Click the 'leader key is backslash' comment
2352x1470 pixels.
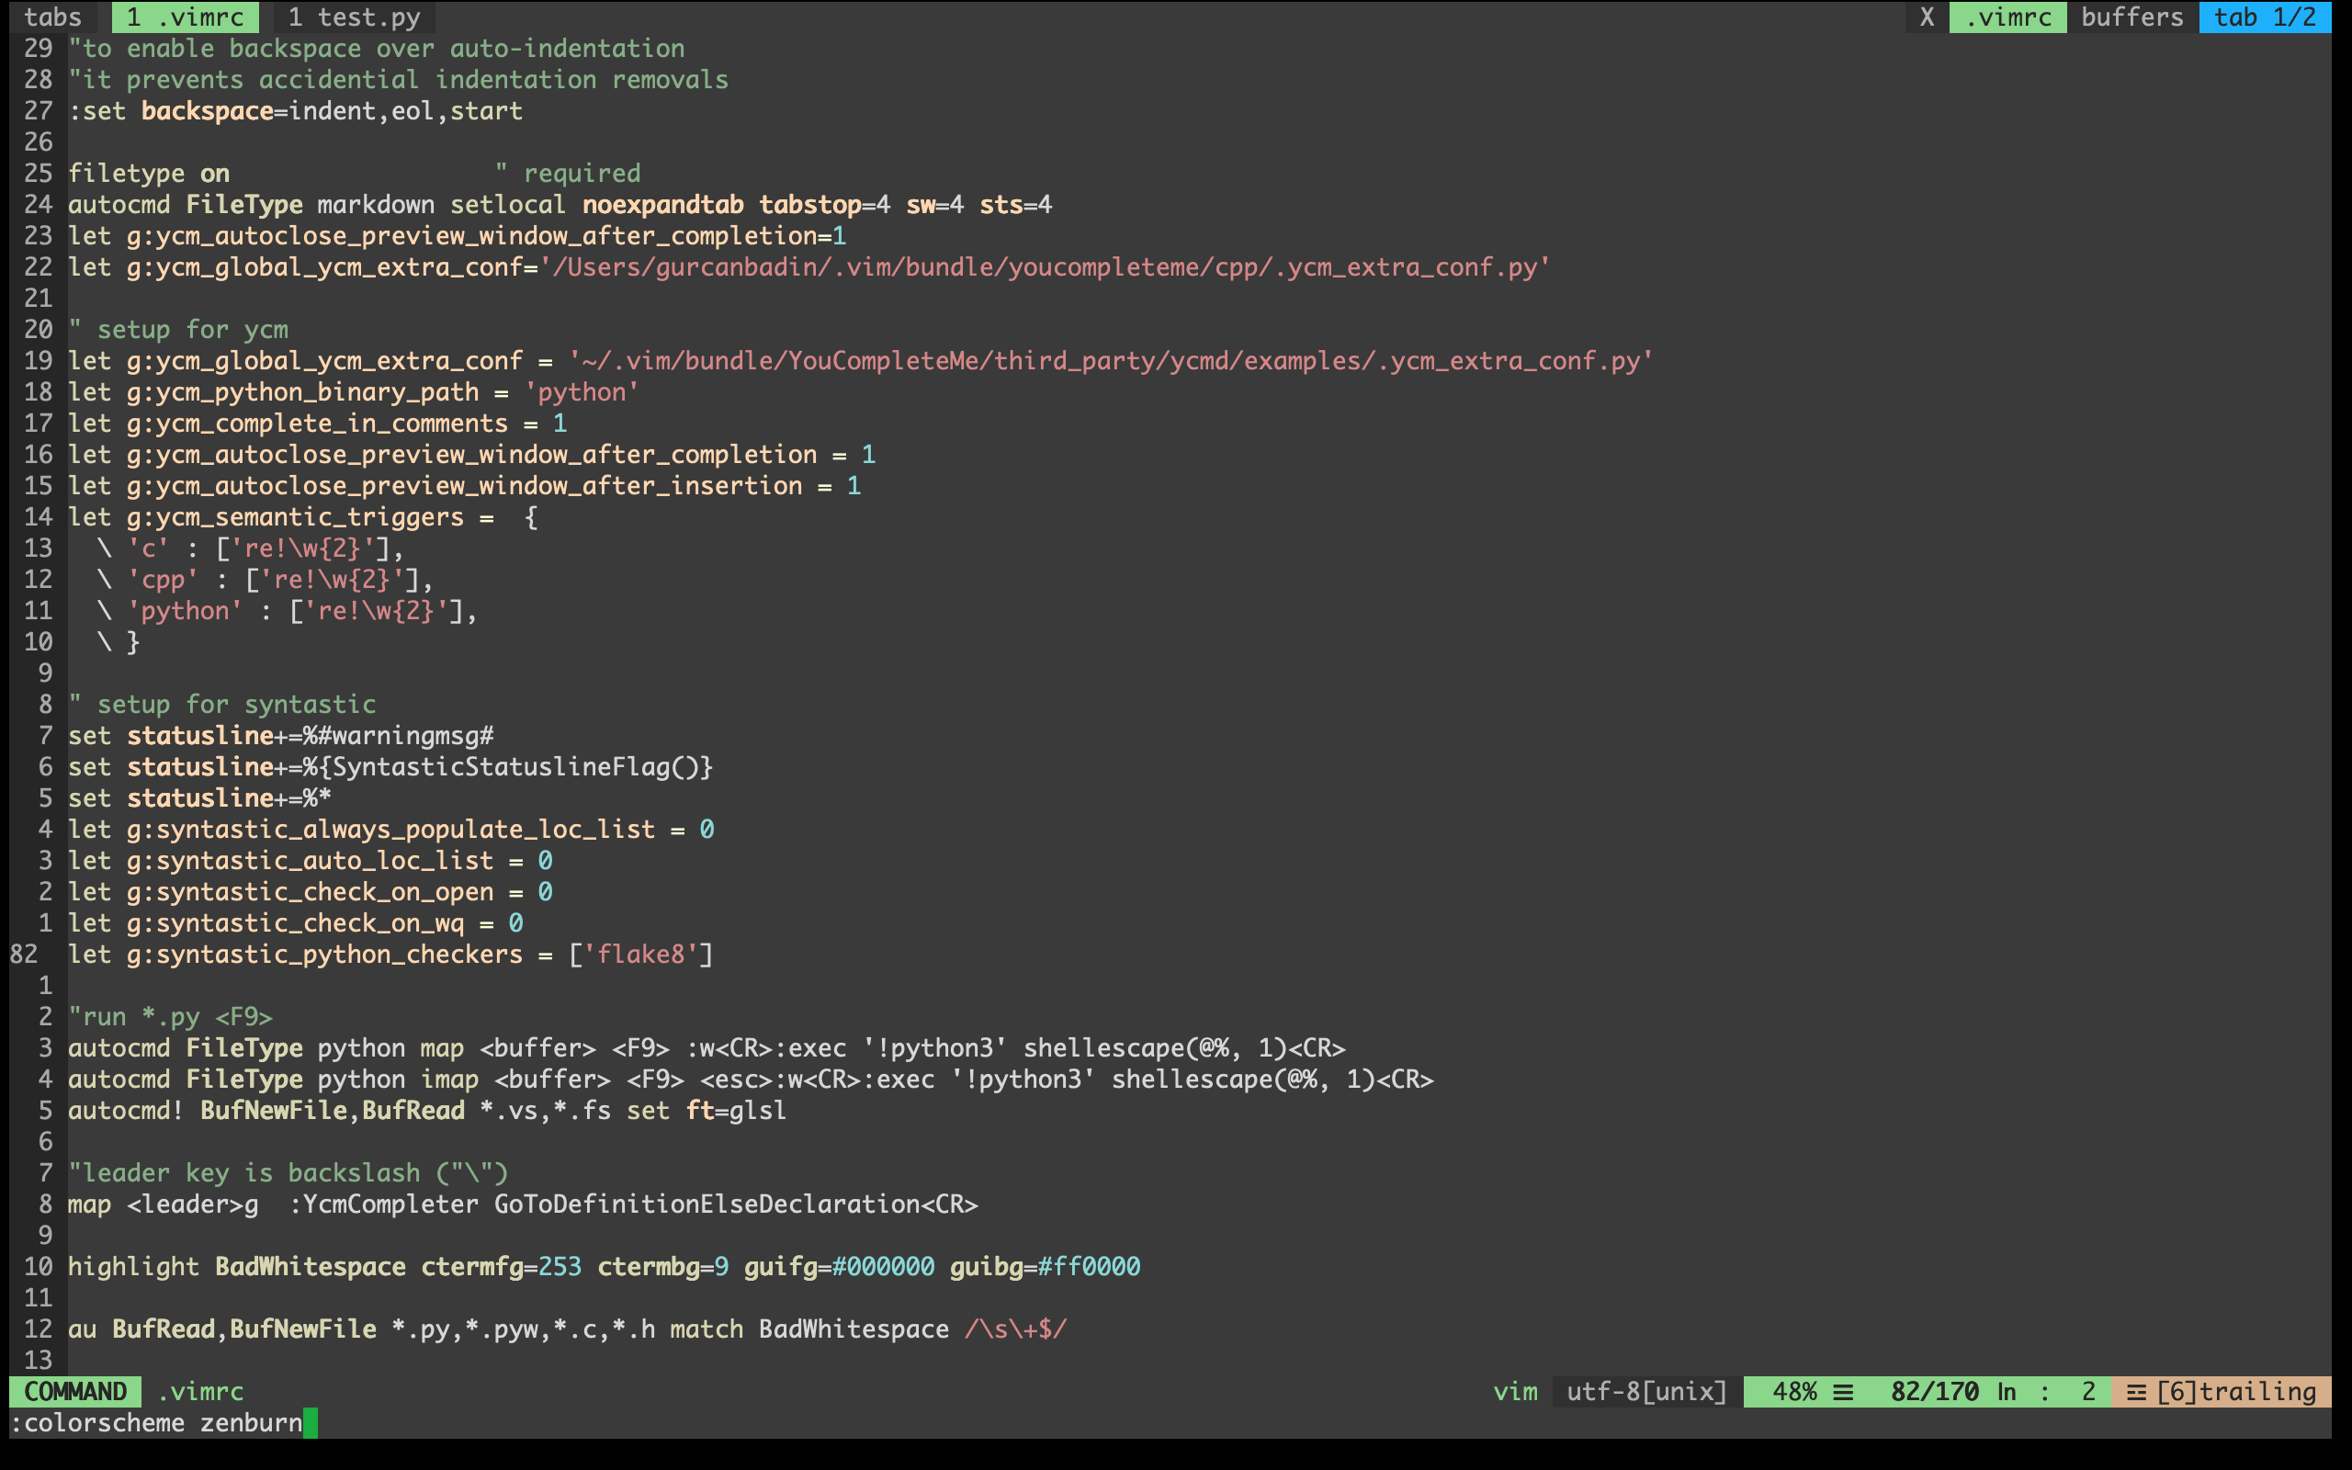point(288,1172)
